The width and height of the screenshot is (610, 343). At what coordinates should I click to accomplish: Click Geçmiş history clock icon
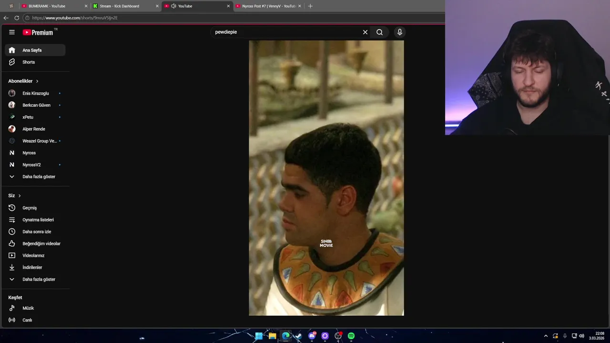(x=12, y=208)
